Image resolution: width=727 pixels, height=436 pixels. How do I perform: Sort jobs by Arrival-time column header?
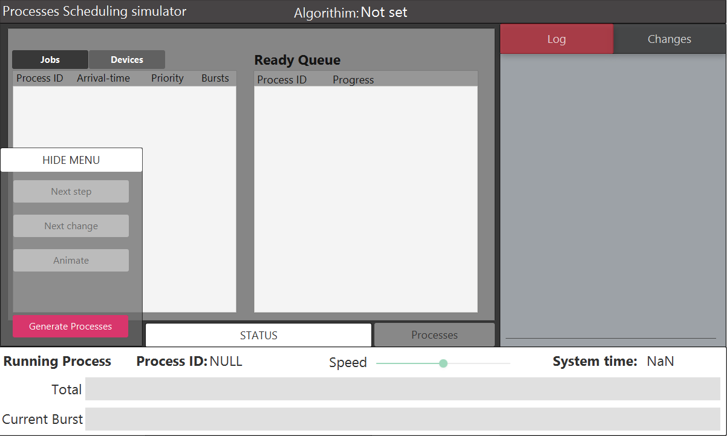(103, 79)
